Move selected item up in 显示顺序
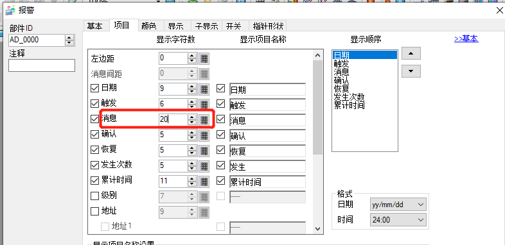Image resolution: width=505 pixels, height=245 pixels. (411, 53)
